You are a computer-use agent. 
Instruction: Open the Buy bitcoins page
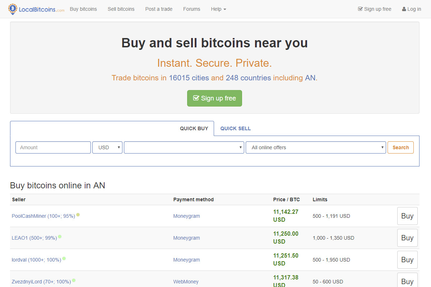[83, 9]
